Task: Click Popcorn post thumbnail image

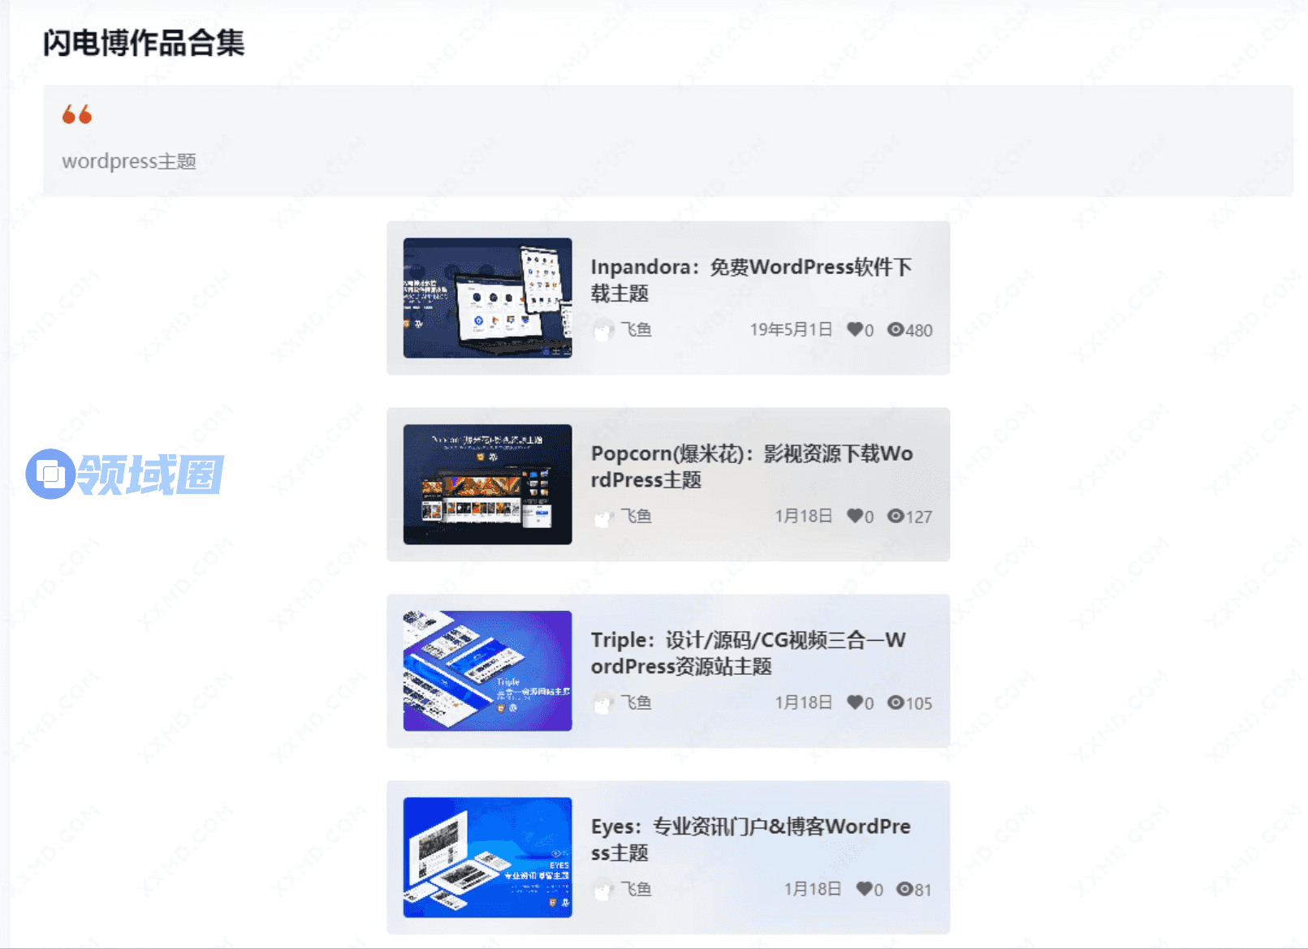Action: [487, 484]
